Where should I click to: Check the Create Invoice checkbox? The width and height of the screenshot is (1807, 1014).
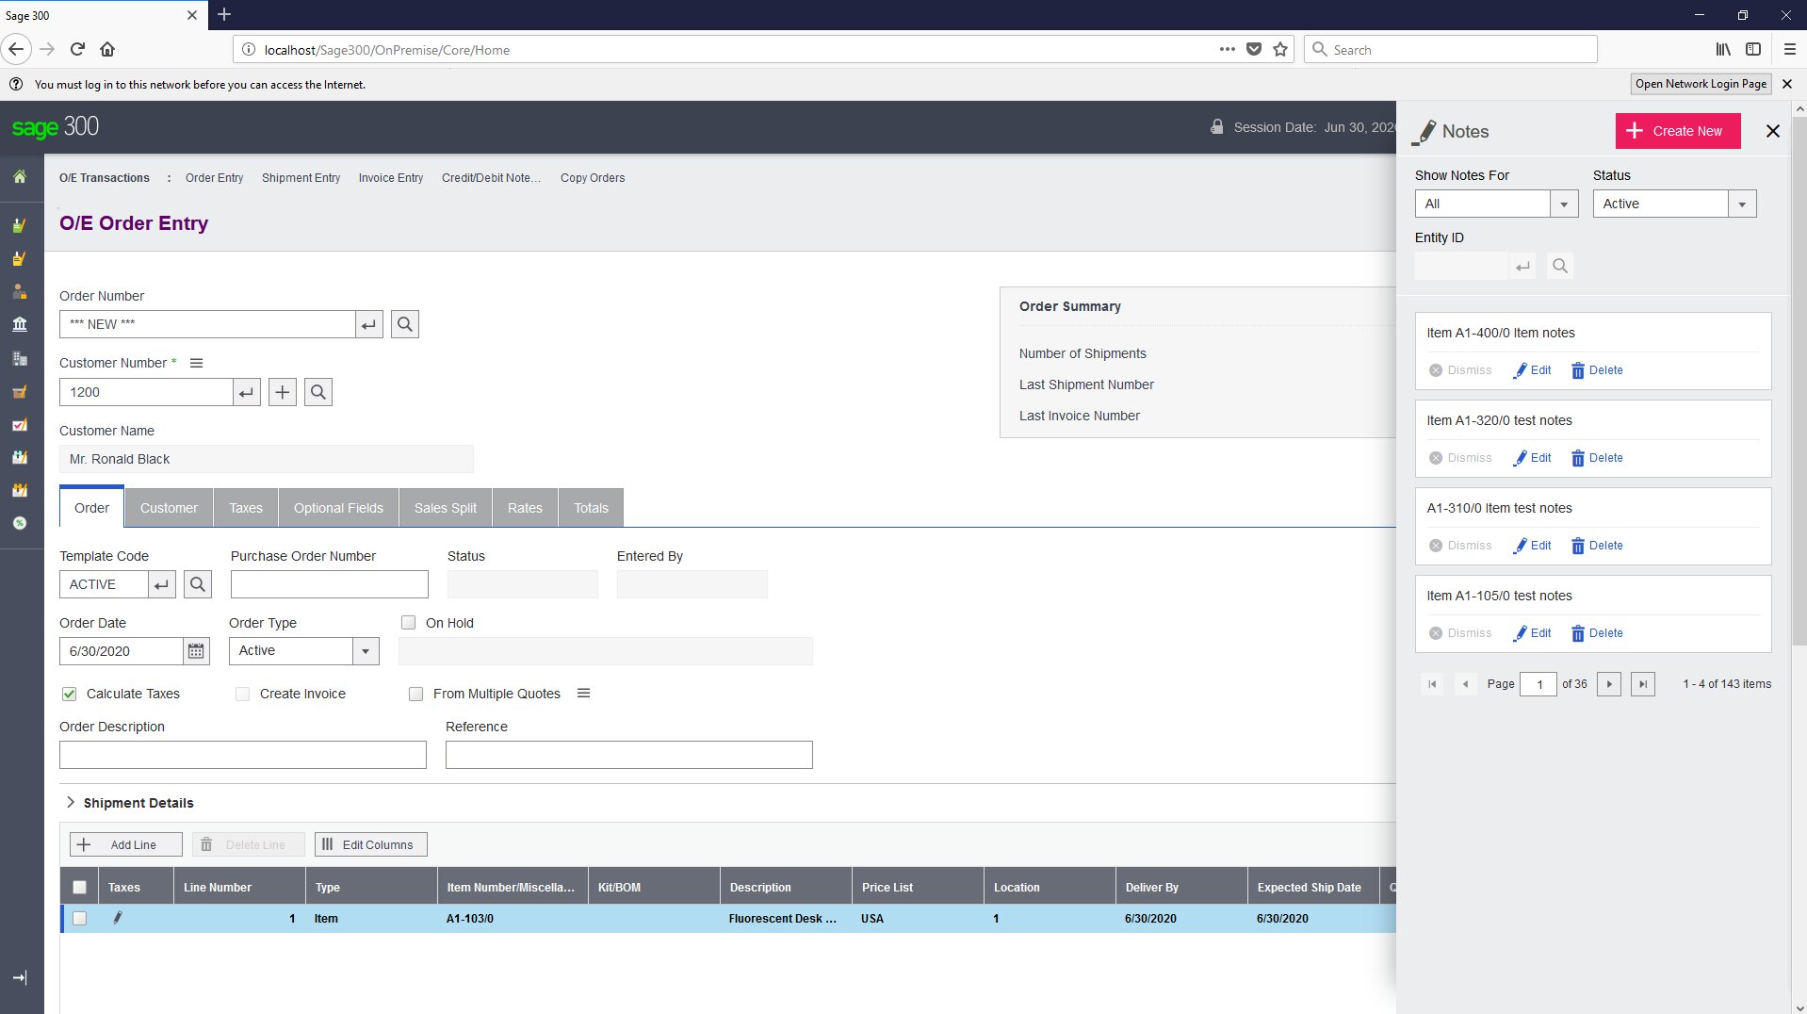pos(243,694)
